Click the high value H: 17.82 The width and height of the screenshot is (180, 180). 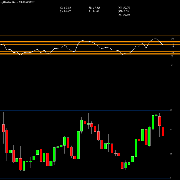(x=94, y=8)
